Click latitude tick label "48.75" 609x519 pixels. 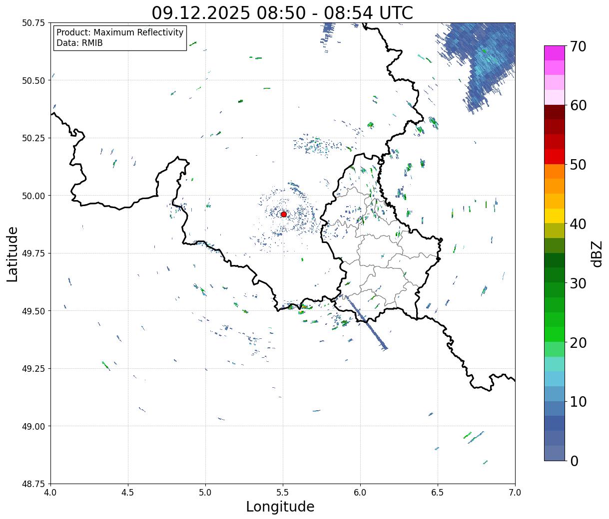point(34,484)
